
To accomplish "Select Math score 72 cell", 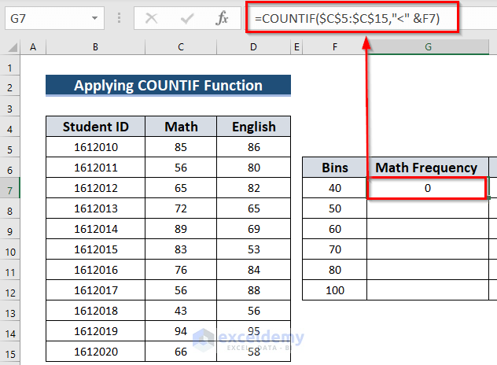I will 181,208.
